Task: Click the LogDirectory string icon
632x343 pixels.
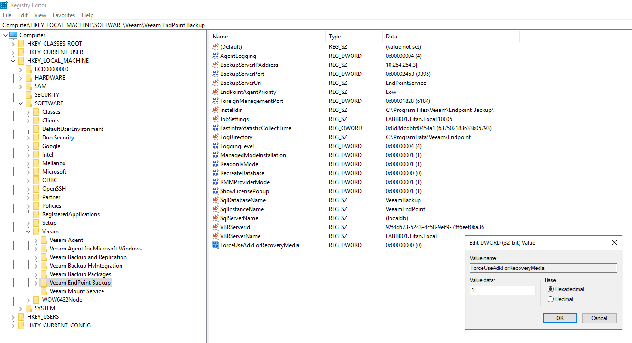Action: pyautogui.click(x=215, y=137)
